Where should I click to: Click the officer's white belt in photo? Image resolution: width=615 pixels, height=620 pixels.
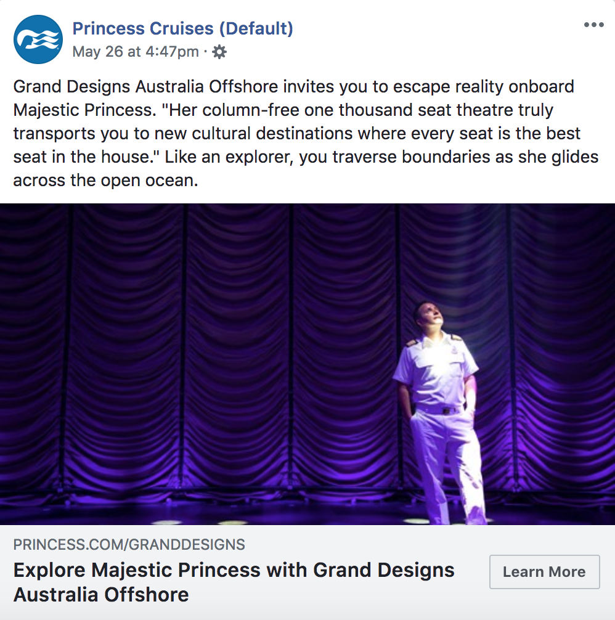pos(439,409)
